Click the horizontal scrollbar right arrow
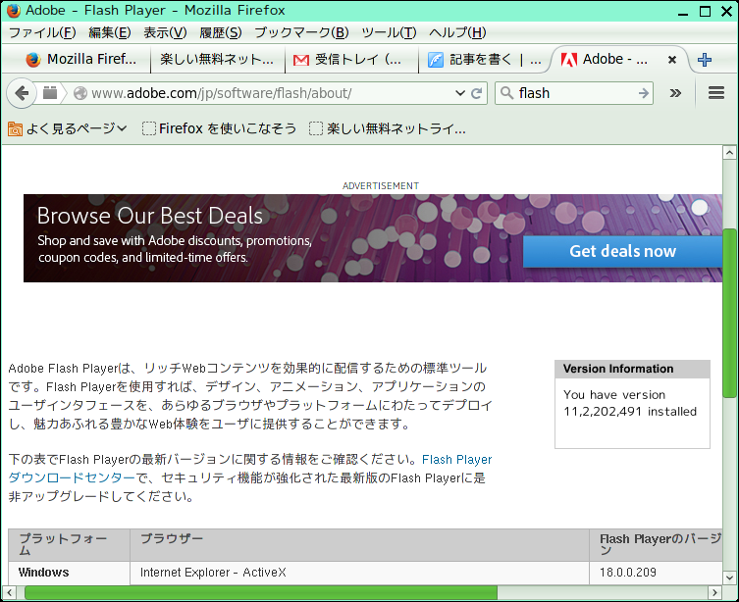The height and width of the screenshot is (602, 739). (x=715, y=592)
